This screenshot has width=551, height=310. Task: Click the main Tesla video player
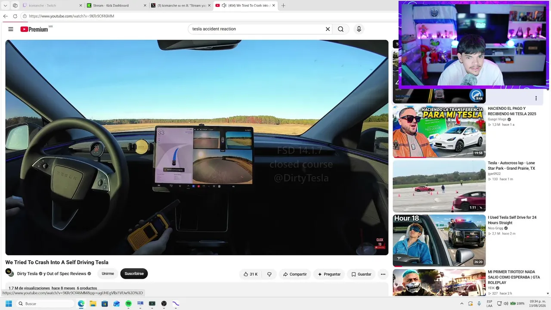(197, 147)
